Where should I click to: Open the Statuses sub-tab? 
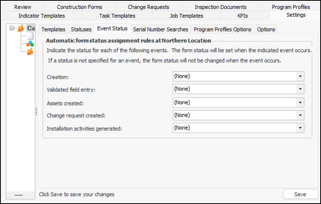[81, 29]
